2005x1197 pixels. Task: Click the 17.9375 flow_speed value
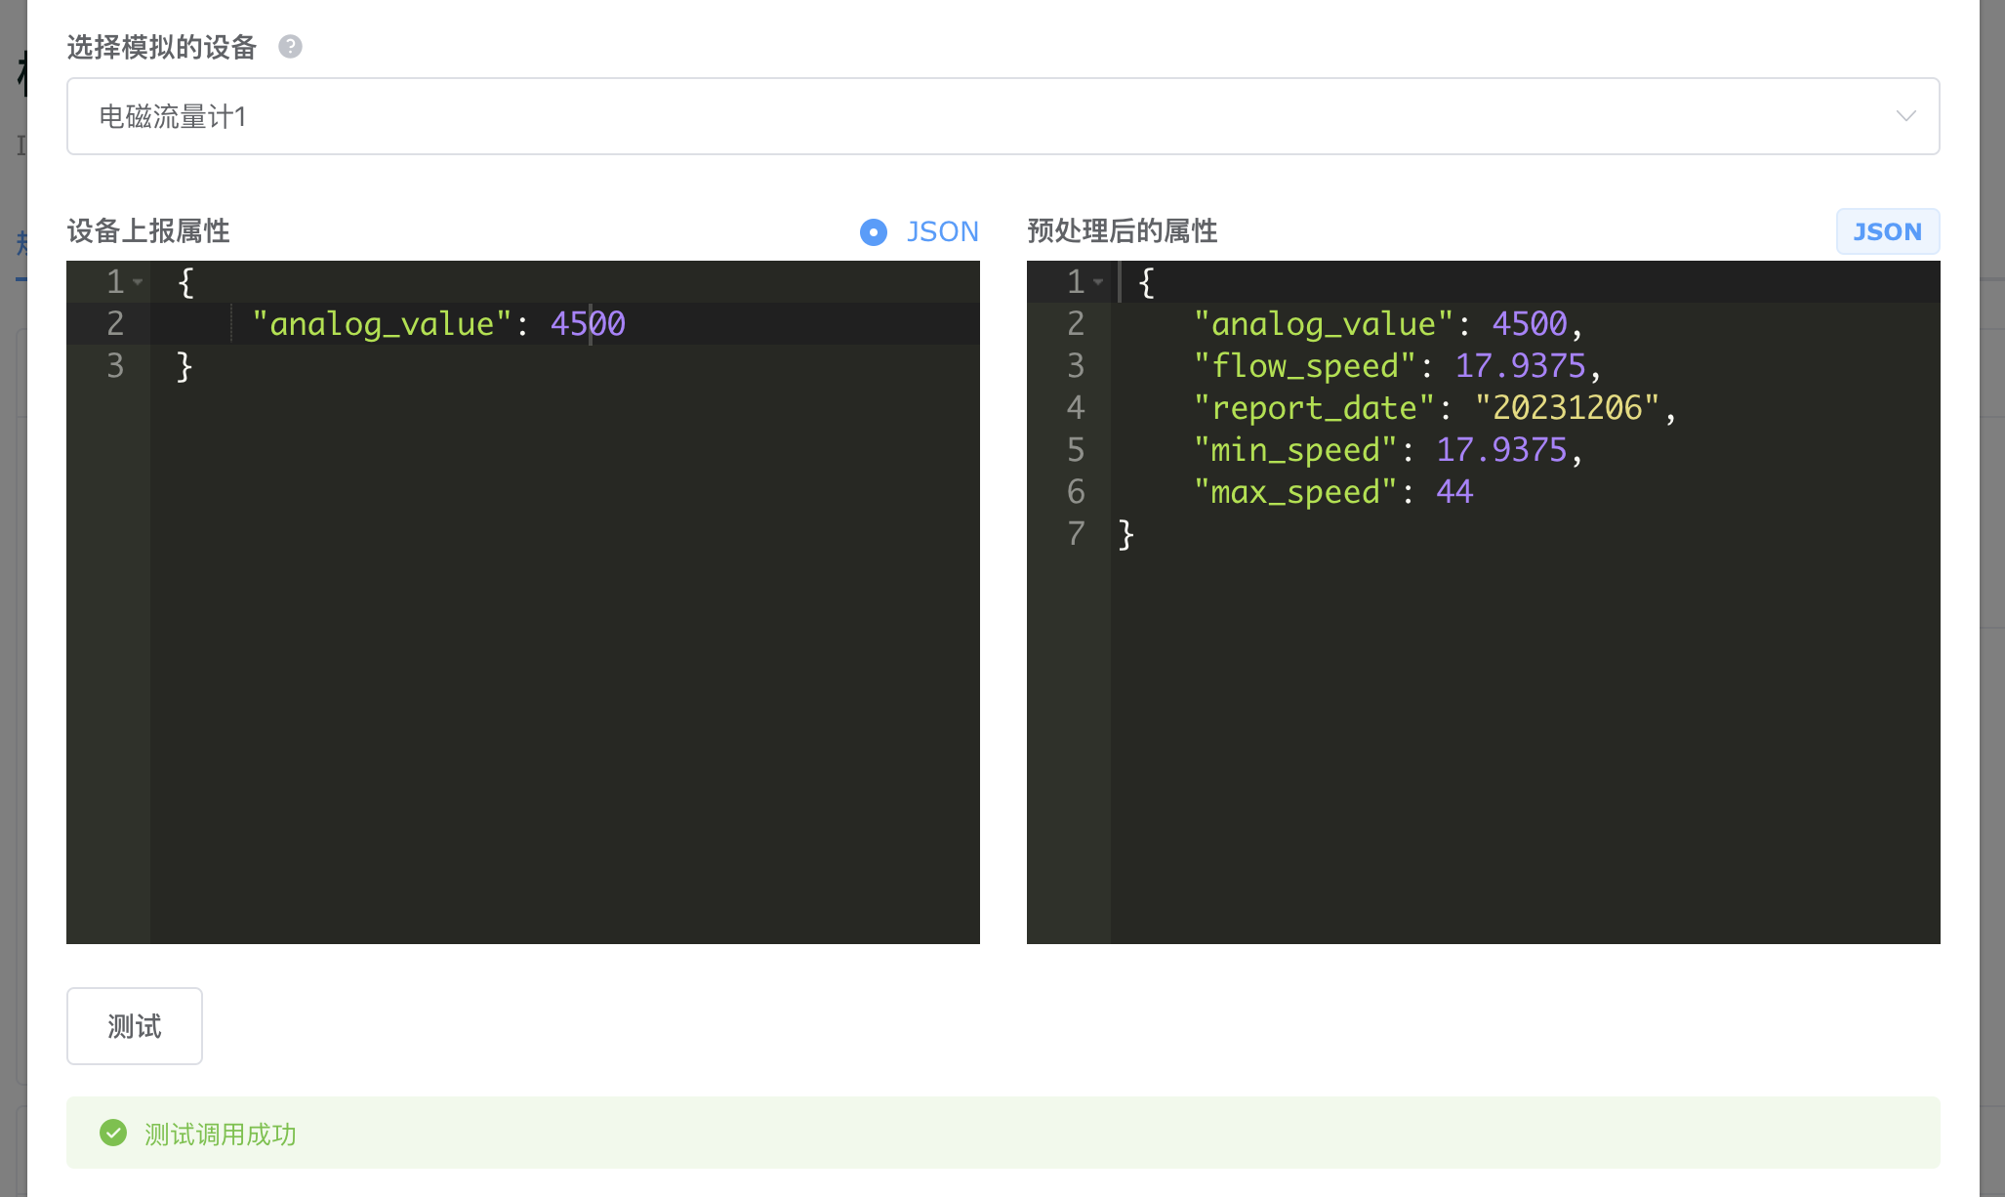point(1520,366)
